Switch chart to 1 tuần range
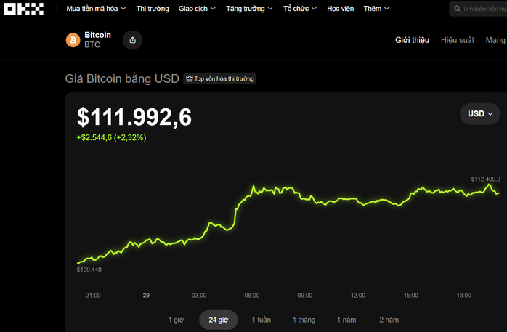This screenshot has height=332, width=507. click(261, 320)
